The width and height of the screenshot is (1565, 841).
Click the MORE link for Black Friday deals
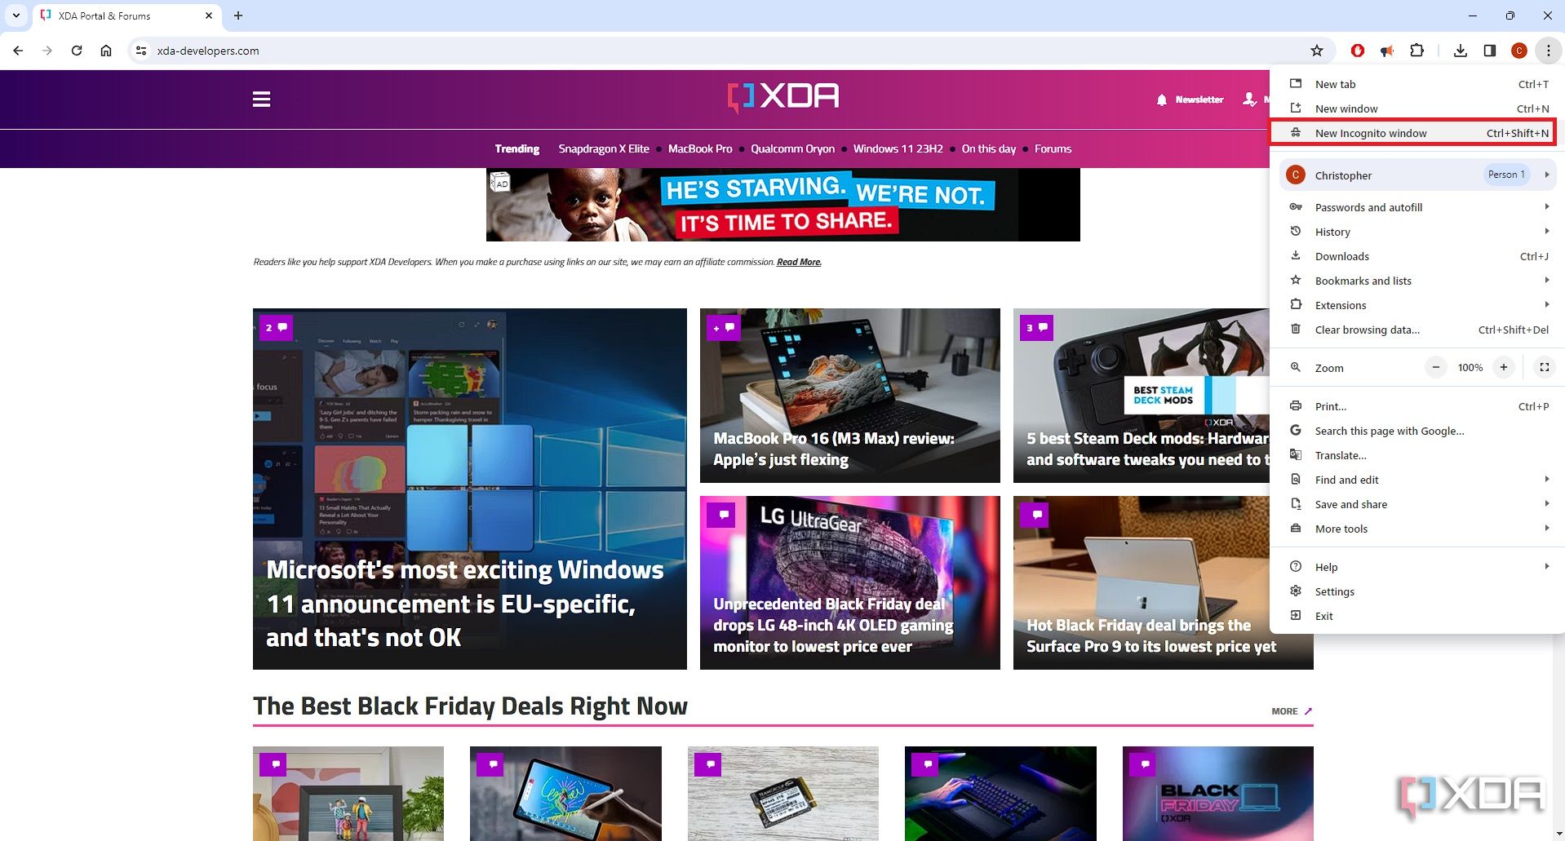click(x=1291, y=711)
